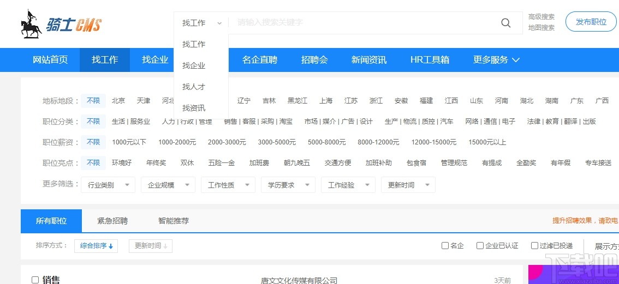Check the 企业已认证 checkbox
This screenshot has height=284, width=619.
pyautogui.click(x=480, y=246)
